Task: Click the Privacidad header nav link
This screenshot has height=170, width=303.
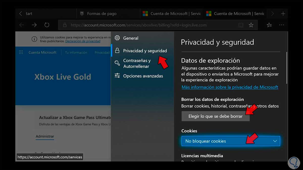Action: coord(102,52)
